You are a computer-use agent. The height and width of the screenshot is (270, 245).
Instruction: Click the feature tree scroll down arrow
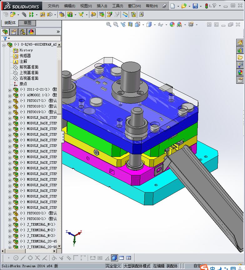pos(59,247)
